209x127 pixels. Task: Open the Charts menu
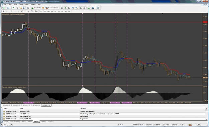[21, 5]
